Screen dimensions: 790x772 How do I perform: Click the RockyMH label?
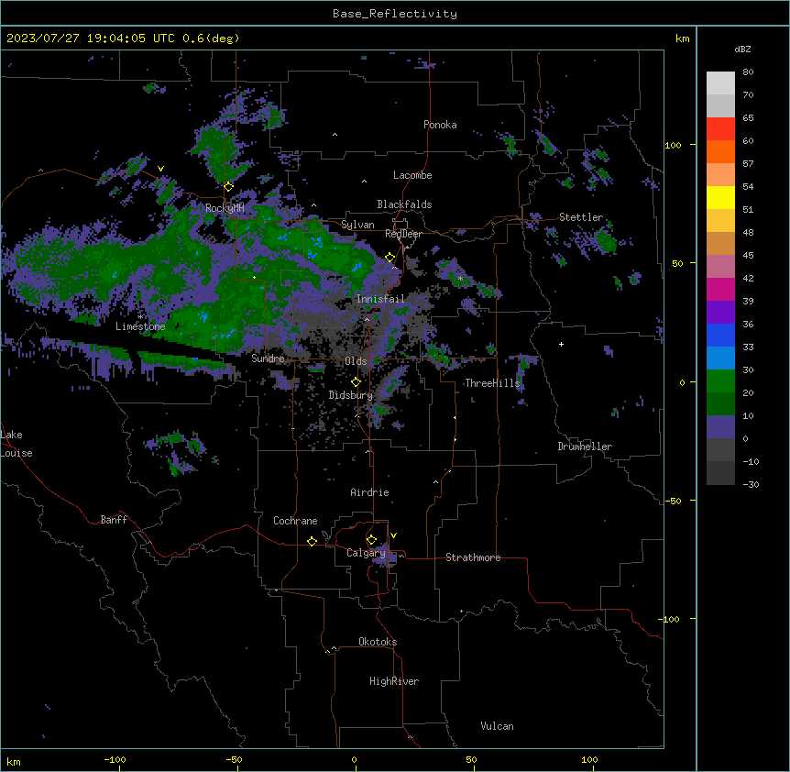point(225,208)
